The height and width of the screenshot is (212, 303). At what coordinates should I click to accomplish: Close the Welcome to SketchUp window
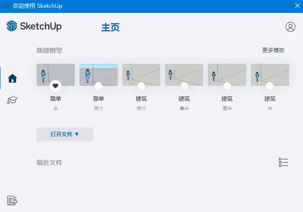297,6
